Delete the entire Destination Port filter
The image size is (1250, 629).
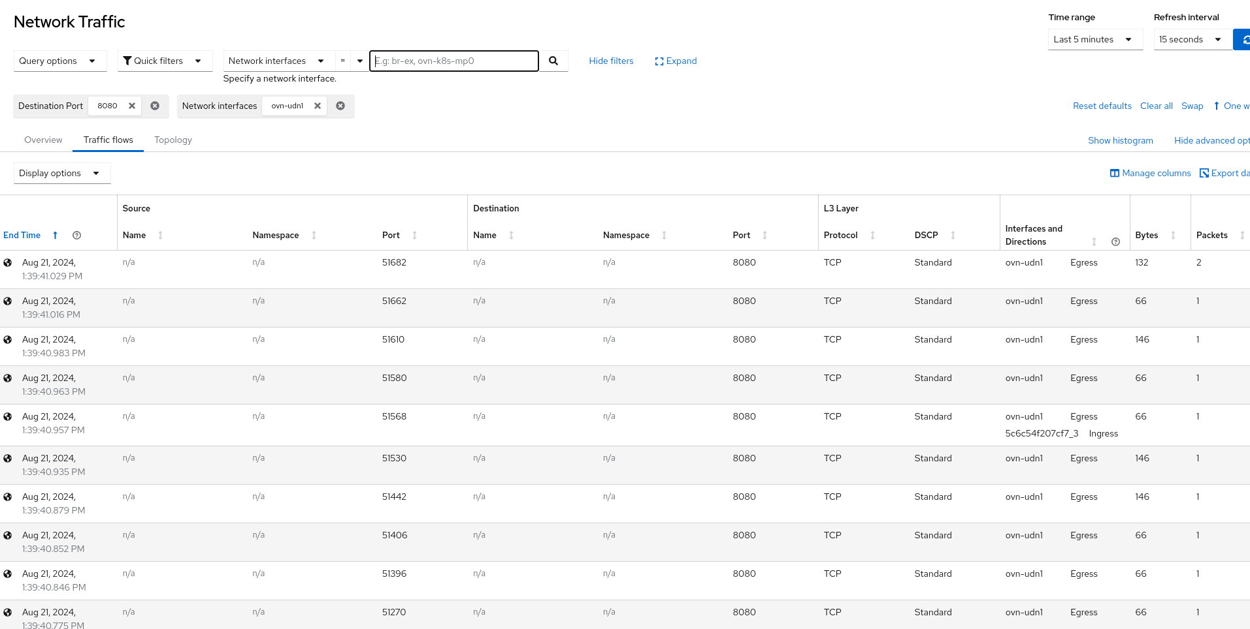(155, 106)
